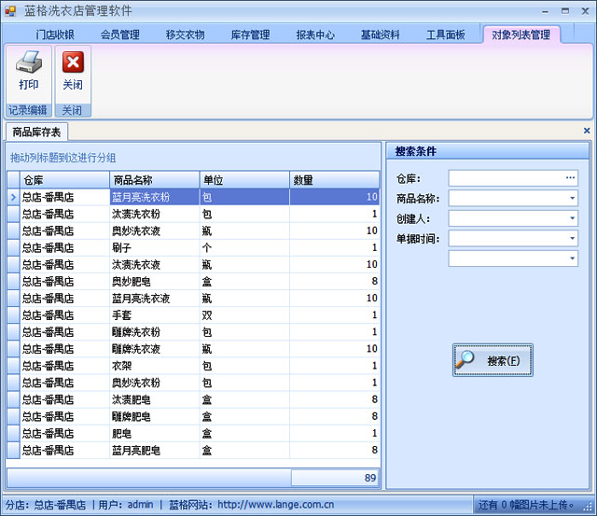Select the 商品库存表 tab
The image size is (597, 516).
[x=36, y=132]
